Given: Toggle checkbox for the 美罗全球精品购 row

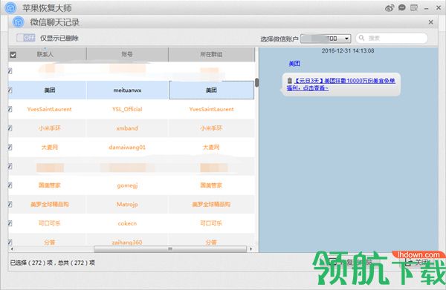Looking at the screenshot, I should tap(10, 204).
